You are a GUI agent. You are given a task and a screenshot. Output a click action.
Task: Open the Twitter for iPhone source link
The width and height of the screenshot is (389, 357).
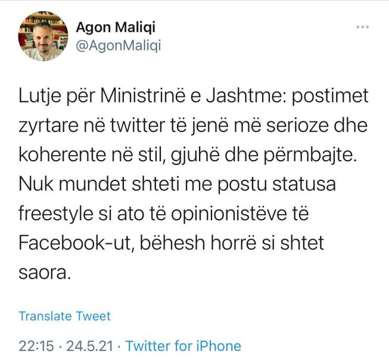coord(183,346)
